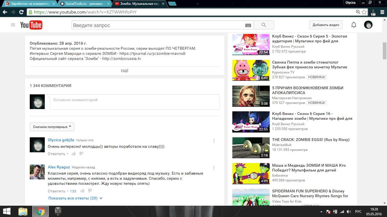Open a new browser tab

[x=172, y=4]
